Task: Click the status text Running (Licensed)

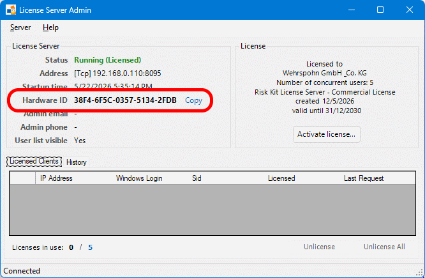Action: (x=108, y=60)
